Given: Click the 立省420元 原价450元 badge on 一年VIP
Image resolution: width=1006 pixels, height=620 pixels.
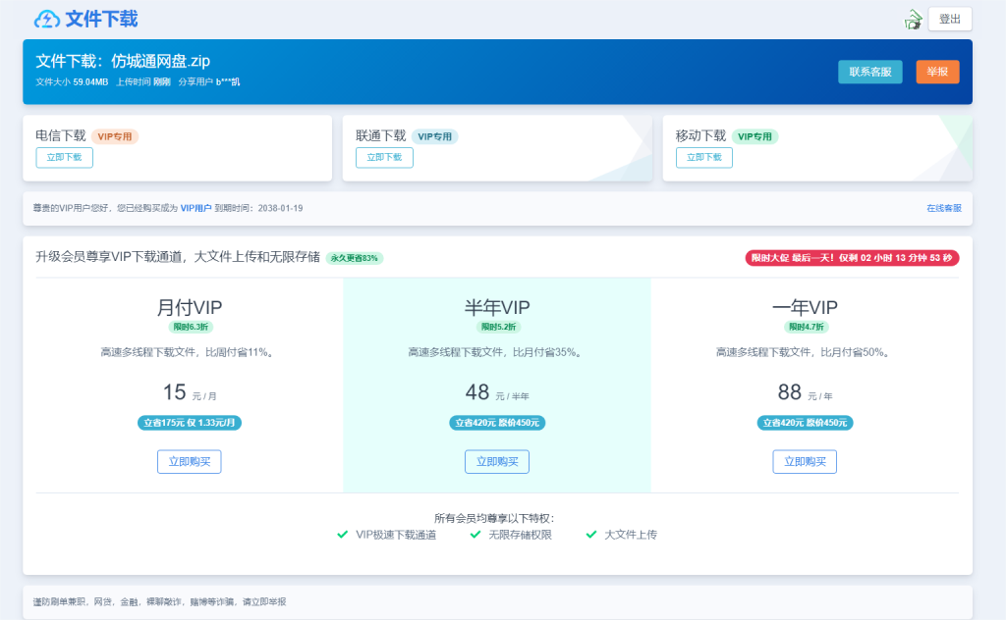Looking at the screenshot, I should (x=804, y=423).
